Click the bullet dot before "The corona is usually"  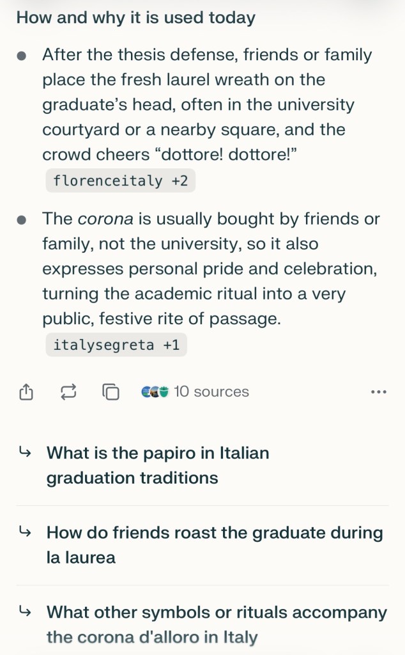click(22, 219)
